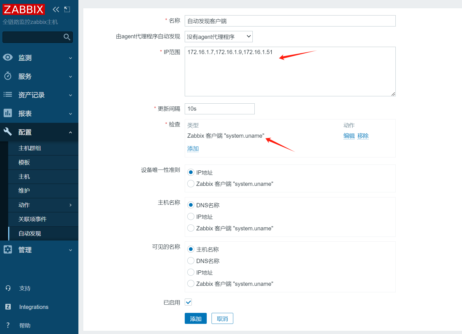Expand the 报表 menu chevron

[71, 114]
